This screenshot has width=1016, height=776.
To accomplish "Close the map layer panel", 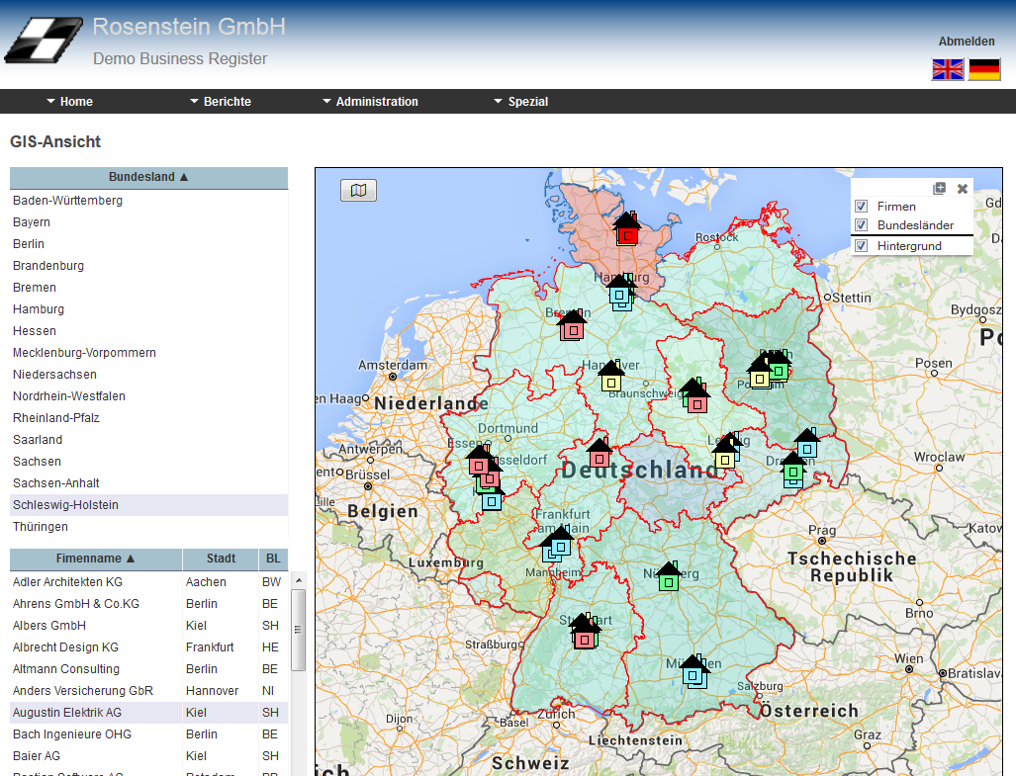I will tap(962, 188).
